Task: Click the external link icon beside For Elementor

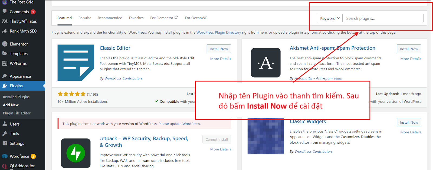Action: click(176, 18)
